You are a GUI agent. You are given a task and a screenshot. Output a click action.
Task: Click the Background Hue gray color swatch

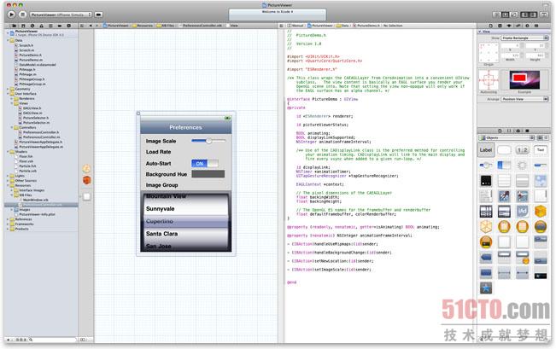pos(208,174)
